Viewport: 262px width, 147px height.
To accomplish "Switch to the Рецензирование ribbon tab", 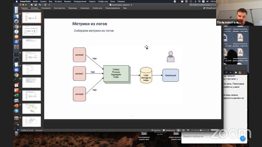I will point(113,8).
